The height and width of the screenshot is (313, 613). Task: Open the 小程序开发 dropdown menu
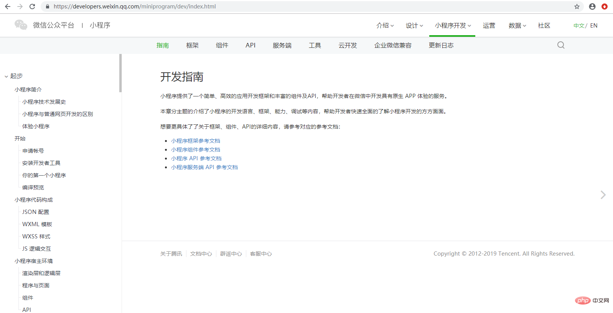click(453, 25)
